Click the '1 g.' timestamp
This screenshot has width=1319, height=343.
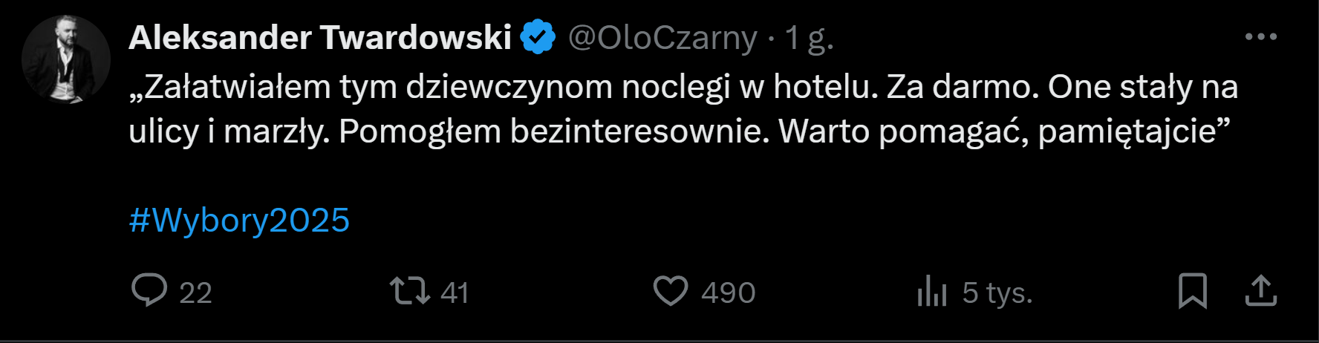coord(810,37)
